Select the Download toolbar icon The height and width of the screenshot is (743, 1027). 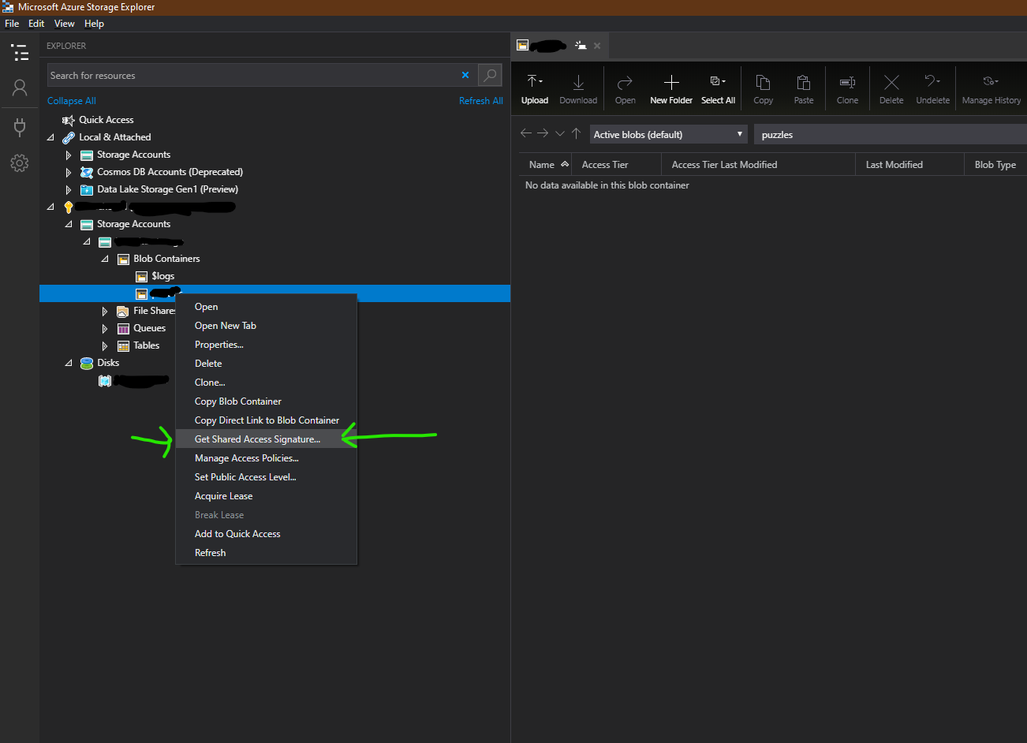coord(578,87)
